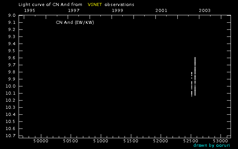This screenshot has width=238, height=149.
Task: Click the taller right column of data points
Action: click(195, 76)
